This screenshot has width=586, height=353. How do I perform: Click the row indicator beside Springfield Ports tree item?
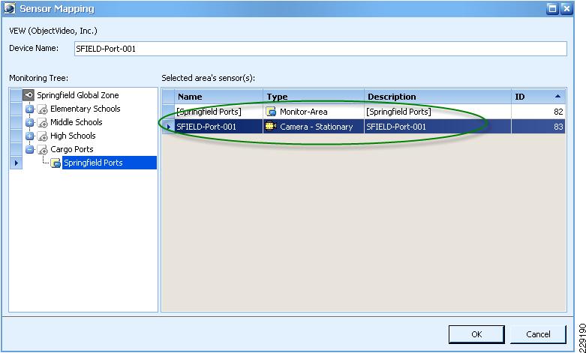[16, 163]
